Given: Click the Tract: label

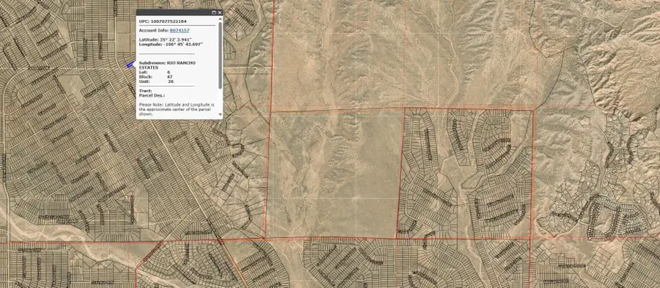Looking at the screenshot, I should coord(146,91).
